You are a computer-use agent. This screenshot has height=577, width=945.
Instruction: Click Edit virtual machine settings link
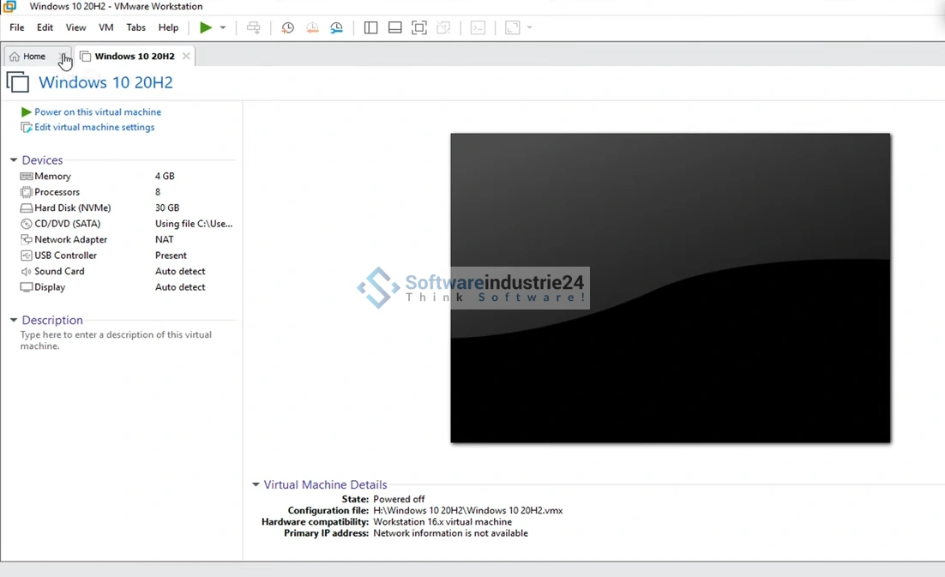click(94, 128)
